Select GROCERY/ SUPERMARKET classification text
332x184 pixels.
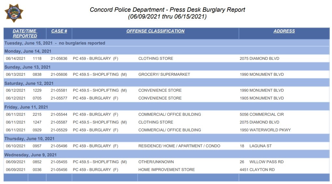(164, 74)
